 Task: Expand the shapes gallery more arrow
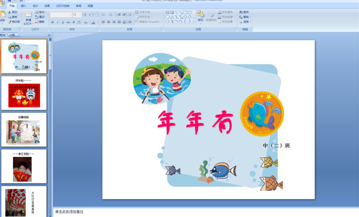point(194,22)
